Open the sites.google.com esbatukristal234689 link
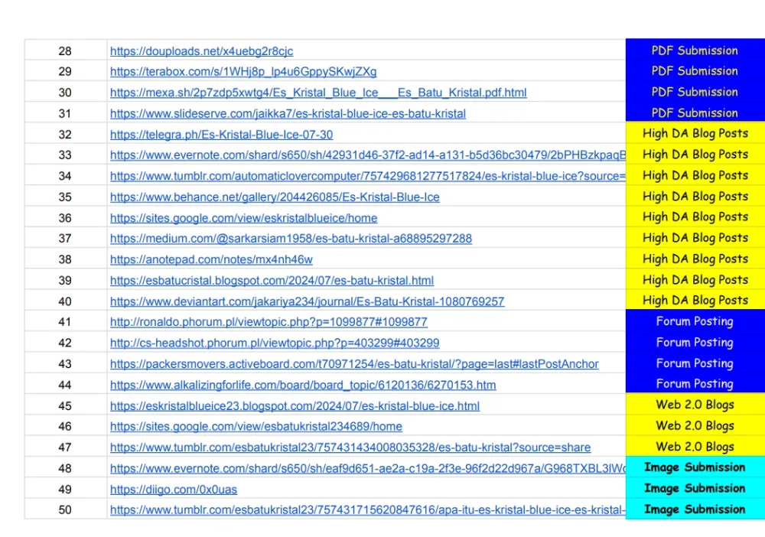The height and width of the screenshot is (537, 765). click(x=256, y=426)
